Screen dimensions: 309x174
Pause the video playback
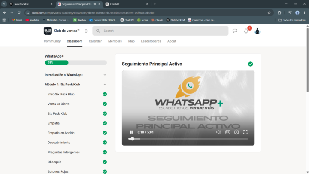pyautogui.click(x=131, y=132)
